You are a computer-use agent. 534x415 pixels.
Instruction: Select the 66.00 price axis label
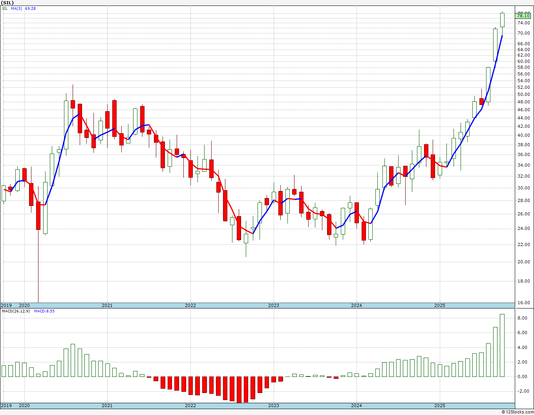tap(523, 44)
